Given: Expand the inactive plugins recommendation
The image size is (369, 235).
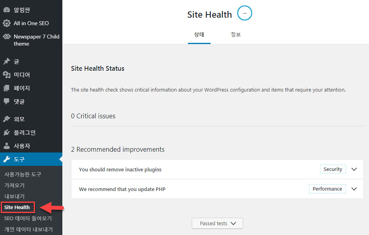Looking at the screenshot, I should (x=354, y=169).
